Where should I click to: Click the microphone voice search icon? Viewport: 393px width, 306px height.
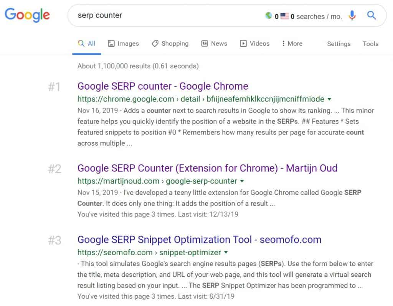[352, 16]
